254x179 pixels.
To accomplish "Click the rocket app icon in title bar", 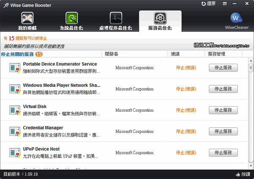I will (6, 5).
